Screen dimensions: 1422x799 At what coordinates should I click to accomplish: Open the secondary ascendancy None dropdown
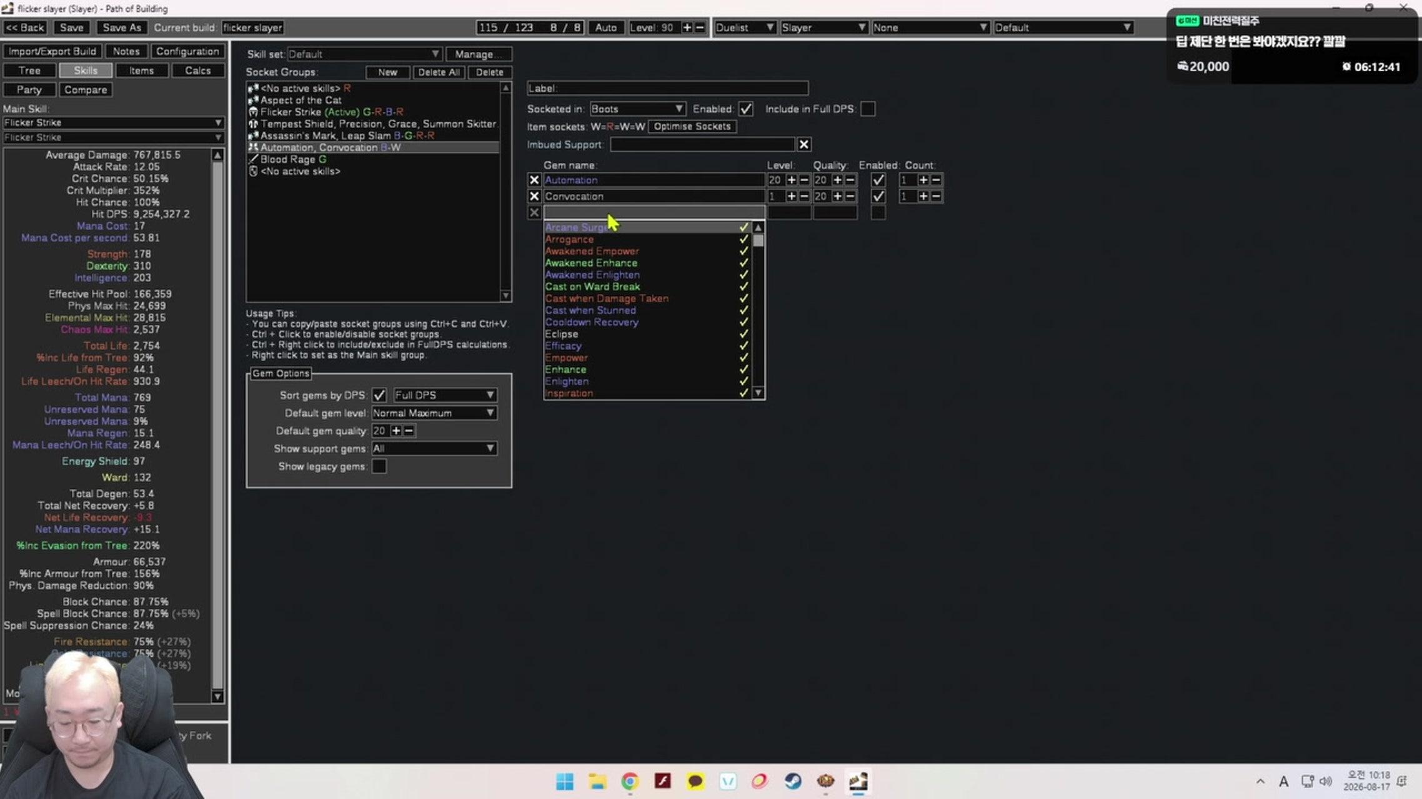[x=930, y=27]
